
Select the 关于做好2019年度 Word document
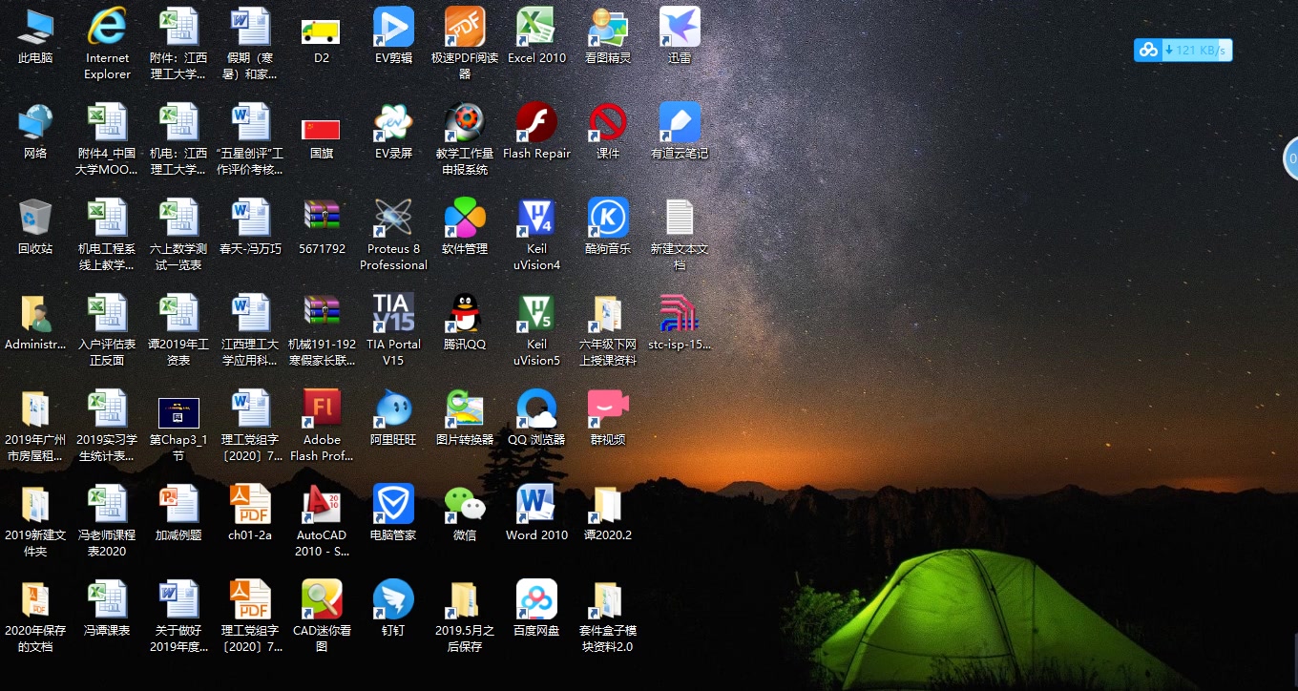point(178,599)
